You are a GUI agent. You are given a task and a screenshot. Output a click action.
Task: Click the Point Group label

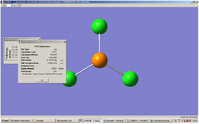(x=26, y=71)
